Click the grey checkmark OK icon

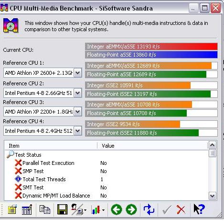[x=167, y=209]
